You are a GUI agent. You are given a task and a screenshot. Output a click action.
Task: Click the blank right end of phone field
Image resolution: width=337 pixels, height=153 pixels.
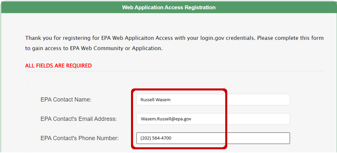[258, 138]
